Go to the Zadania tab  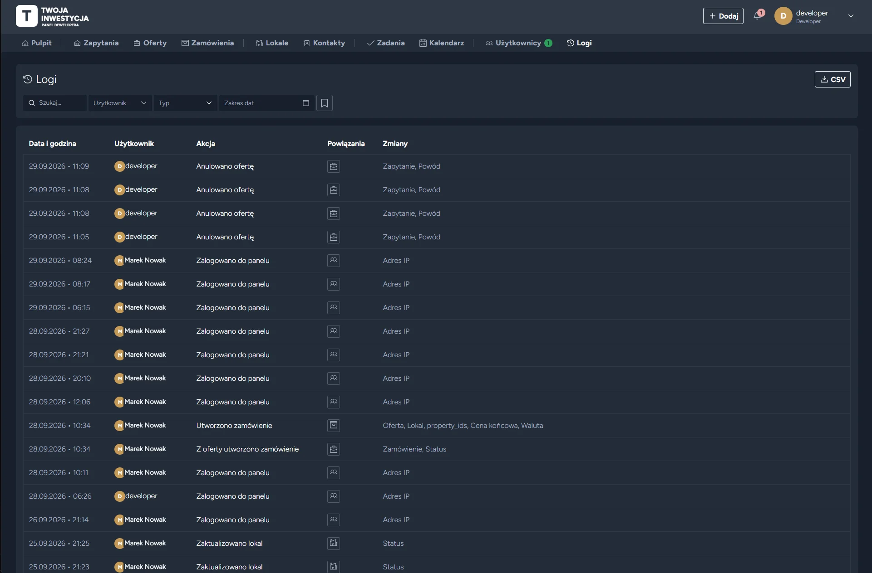point(386,43)
